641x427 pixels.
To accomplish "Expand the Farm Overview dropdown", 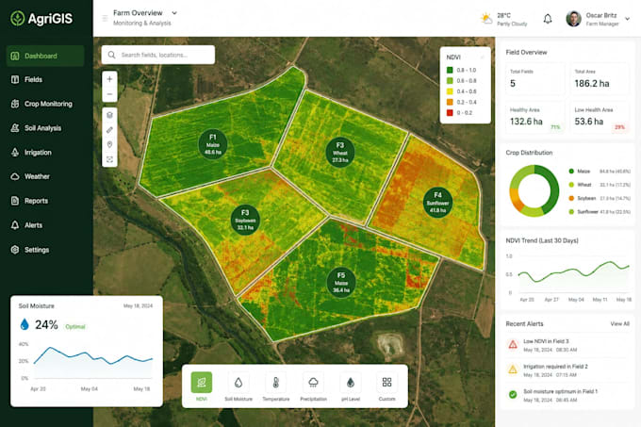I will [174, 13].
